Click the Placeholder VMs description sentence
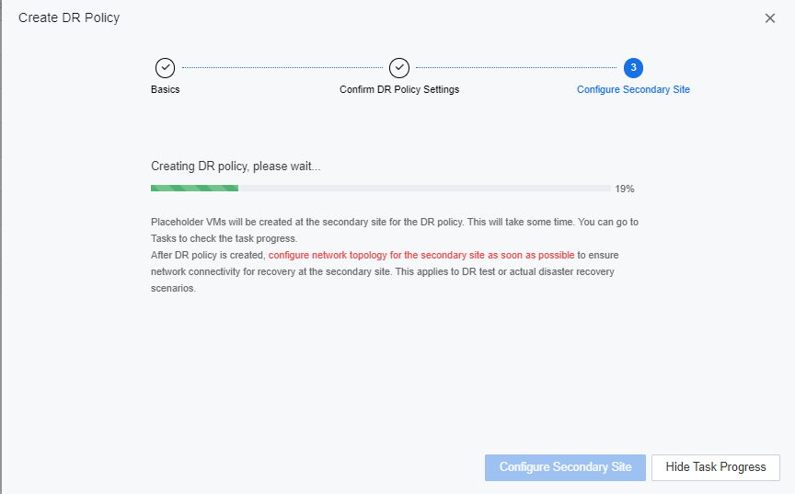 point(368,222)
